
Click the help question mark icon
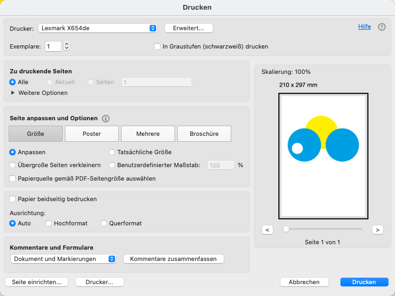point(382,27)
